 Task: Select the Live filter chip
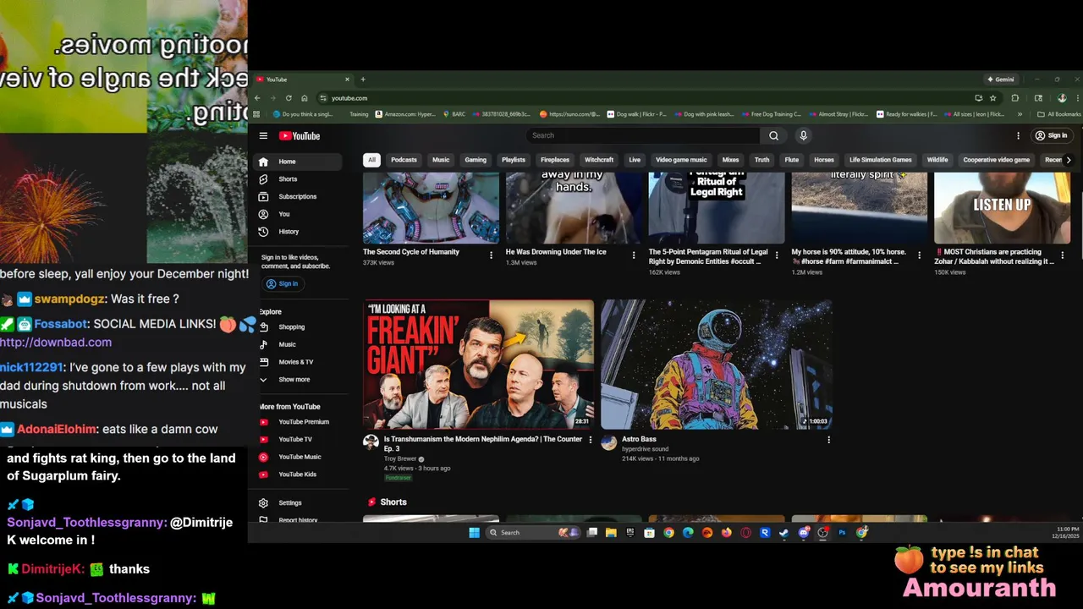click(x=635, y=160)
